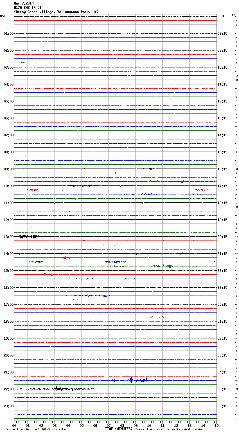Click the DC offset column header
The width and height of the screenshot is (239, 433).
234,15
